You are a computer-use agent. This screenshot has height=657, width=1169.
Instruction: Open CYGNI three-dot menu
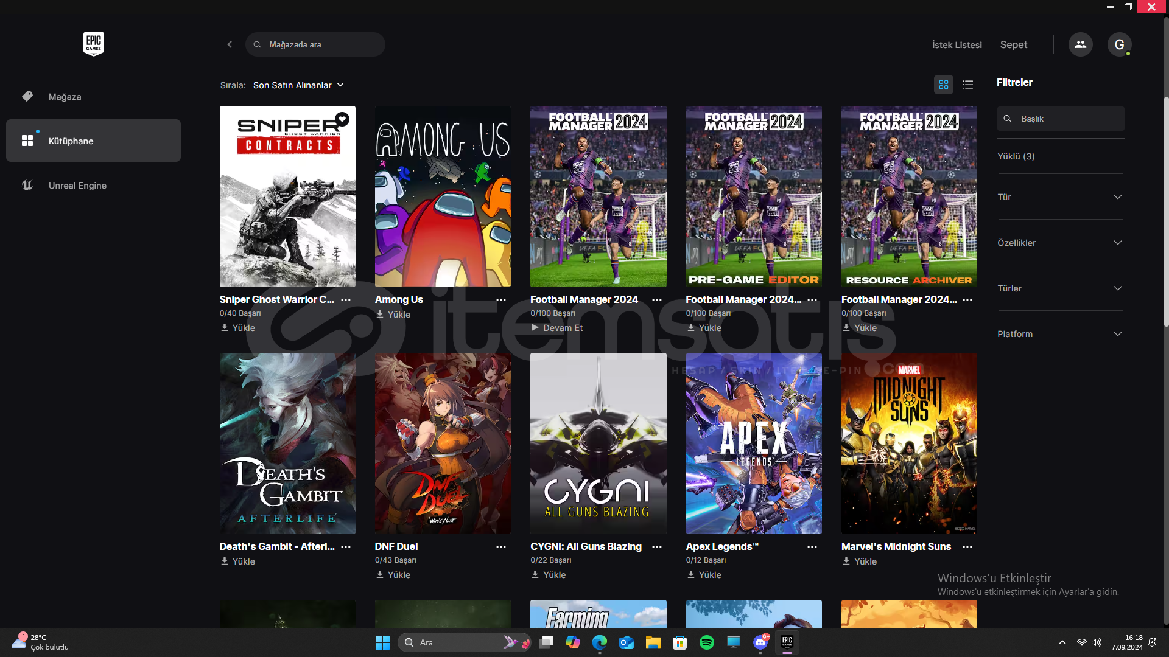657,547
